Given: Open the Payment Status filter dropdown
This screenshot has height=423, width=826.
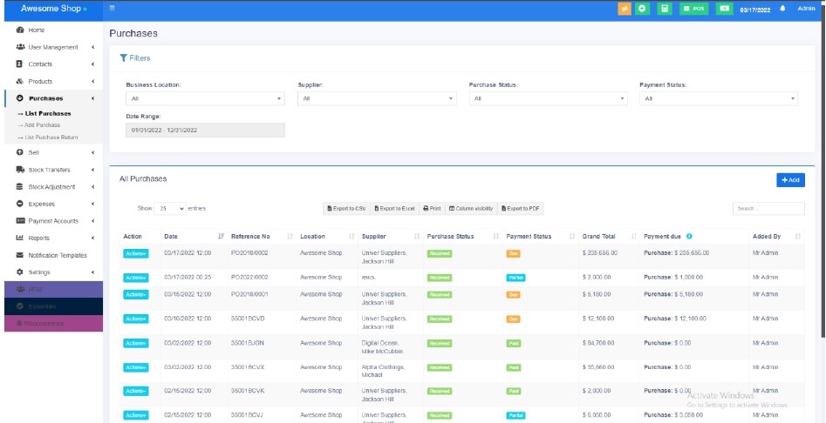Looking at the screenshot, I should tap(718, 99).
